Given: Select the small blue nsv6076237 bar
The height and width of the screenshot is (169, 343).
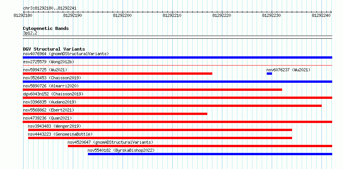Looking at the screenshot, I should point(269,74).
